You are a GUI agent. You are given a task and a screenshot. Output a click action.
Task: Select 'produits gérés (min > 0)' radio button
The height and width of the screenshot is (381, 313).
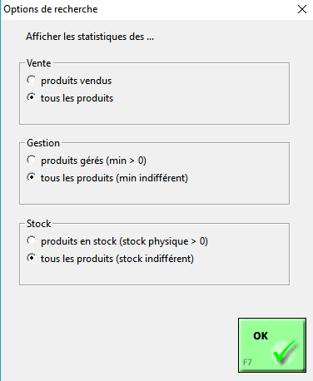click(32, 160)
